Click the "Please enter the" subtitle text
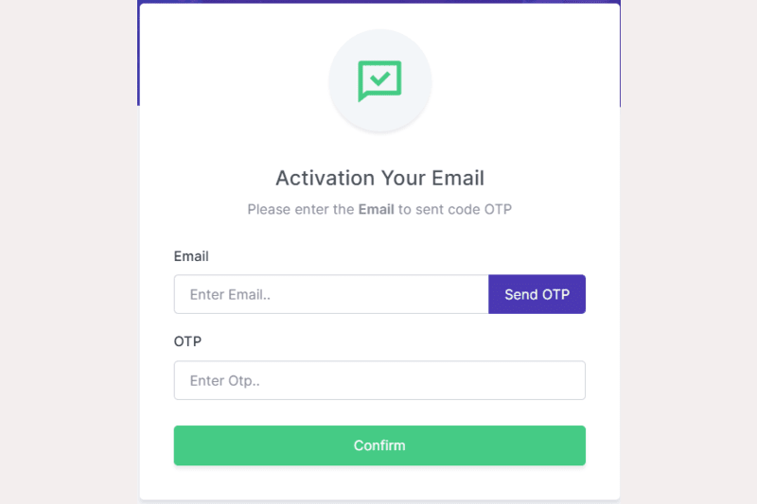757x504 pixels. (301, 209)
